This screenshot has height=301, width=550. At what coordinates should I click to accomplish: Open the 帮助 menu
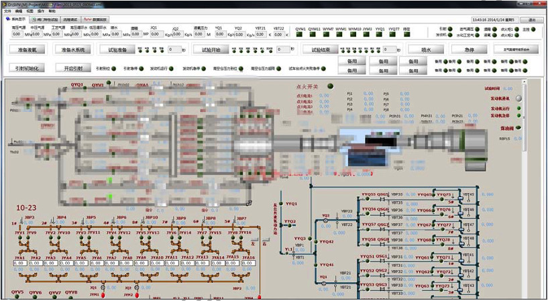[x=52, y=11]
